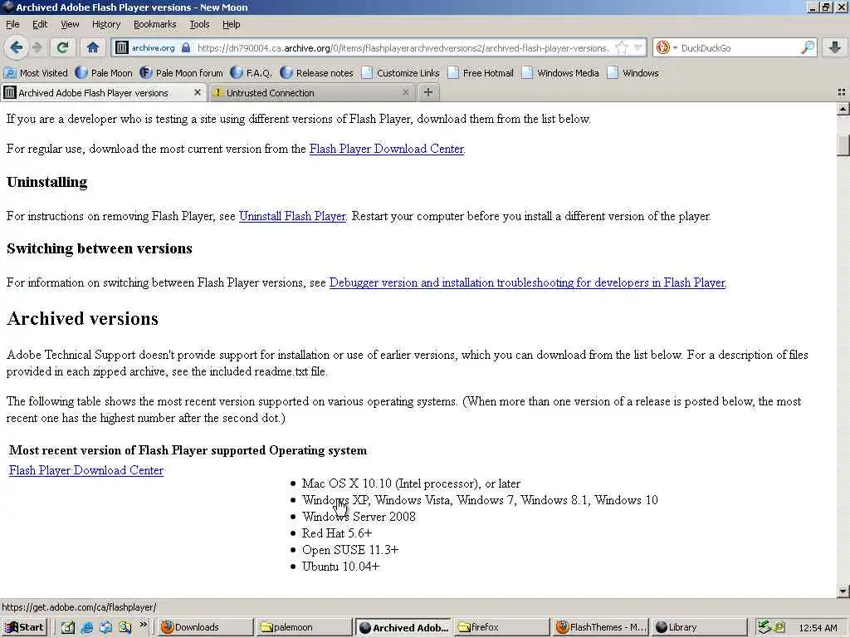
Task: Click the scrollbar down arrow
Action: (x=843, y=591)
